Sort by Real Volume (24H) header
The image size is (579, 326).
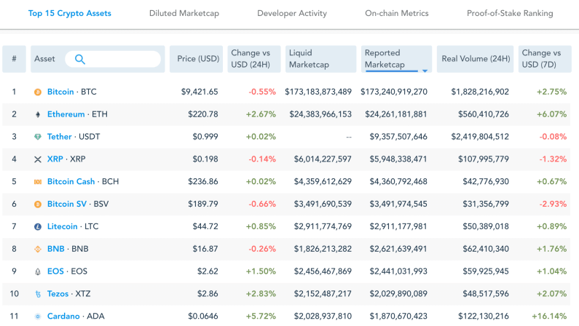tap(476, 59)
